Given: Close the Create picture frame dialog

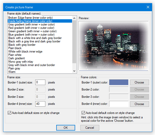Looking at the screenshot, I should pyautogui.click(x=148, y=7).
